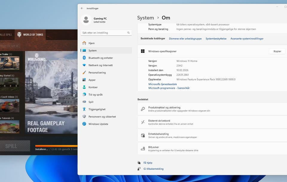287x182 pixels.
Task: Select Personalisering in the sidebar
Action: pos(97,73)
